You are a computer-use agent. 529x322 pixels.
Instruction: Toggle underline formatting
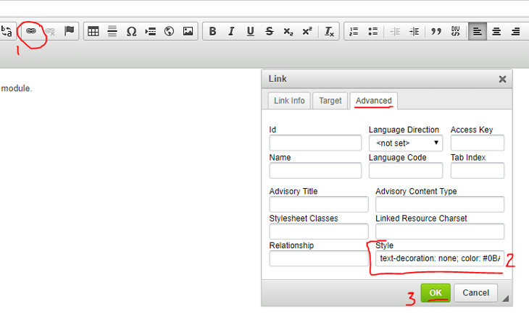point(250,31)
